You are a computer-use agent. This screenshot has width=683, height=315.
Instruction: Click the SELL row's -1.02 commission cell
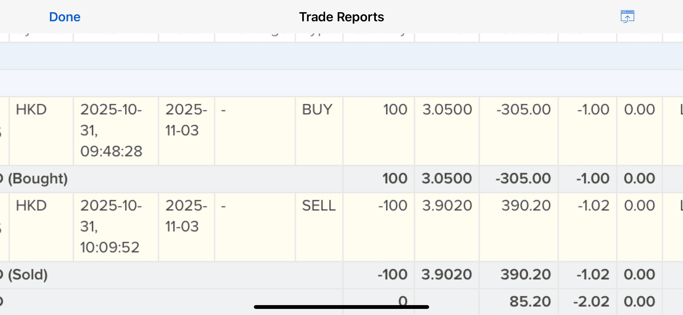[x=593, y=206]
